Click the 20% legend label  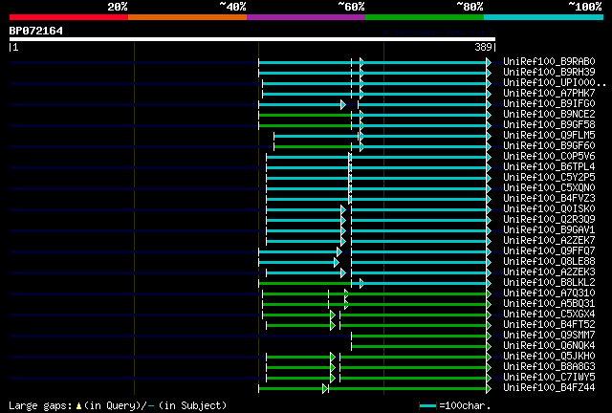click(118, 7)
